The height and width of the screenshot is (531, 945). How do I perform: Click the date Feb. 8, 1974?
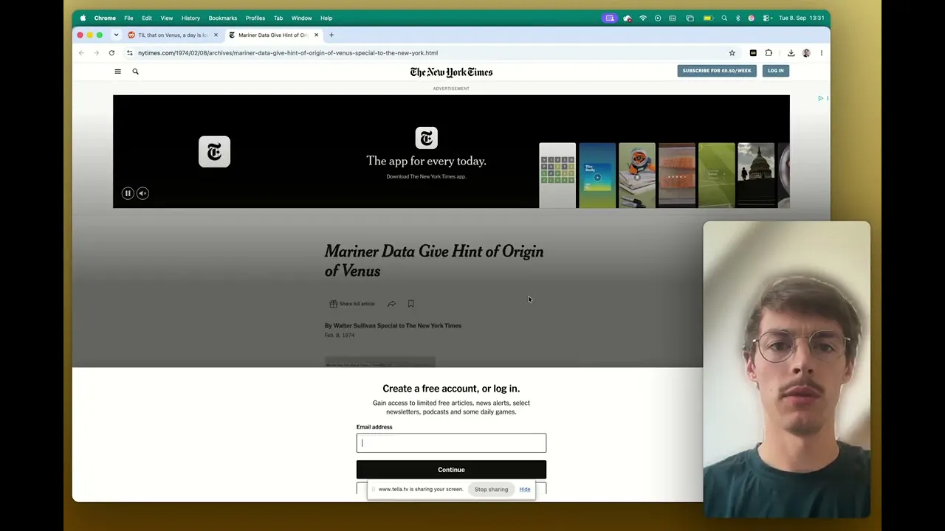pyautogui.click(x=340, y=336)
